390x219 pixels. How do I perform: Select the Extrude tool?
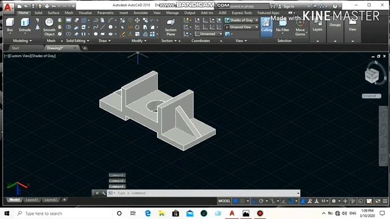point(25,25)
